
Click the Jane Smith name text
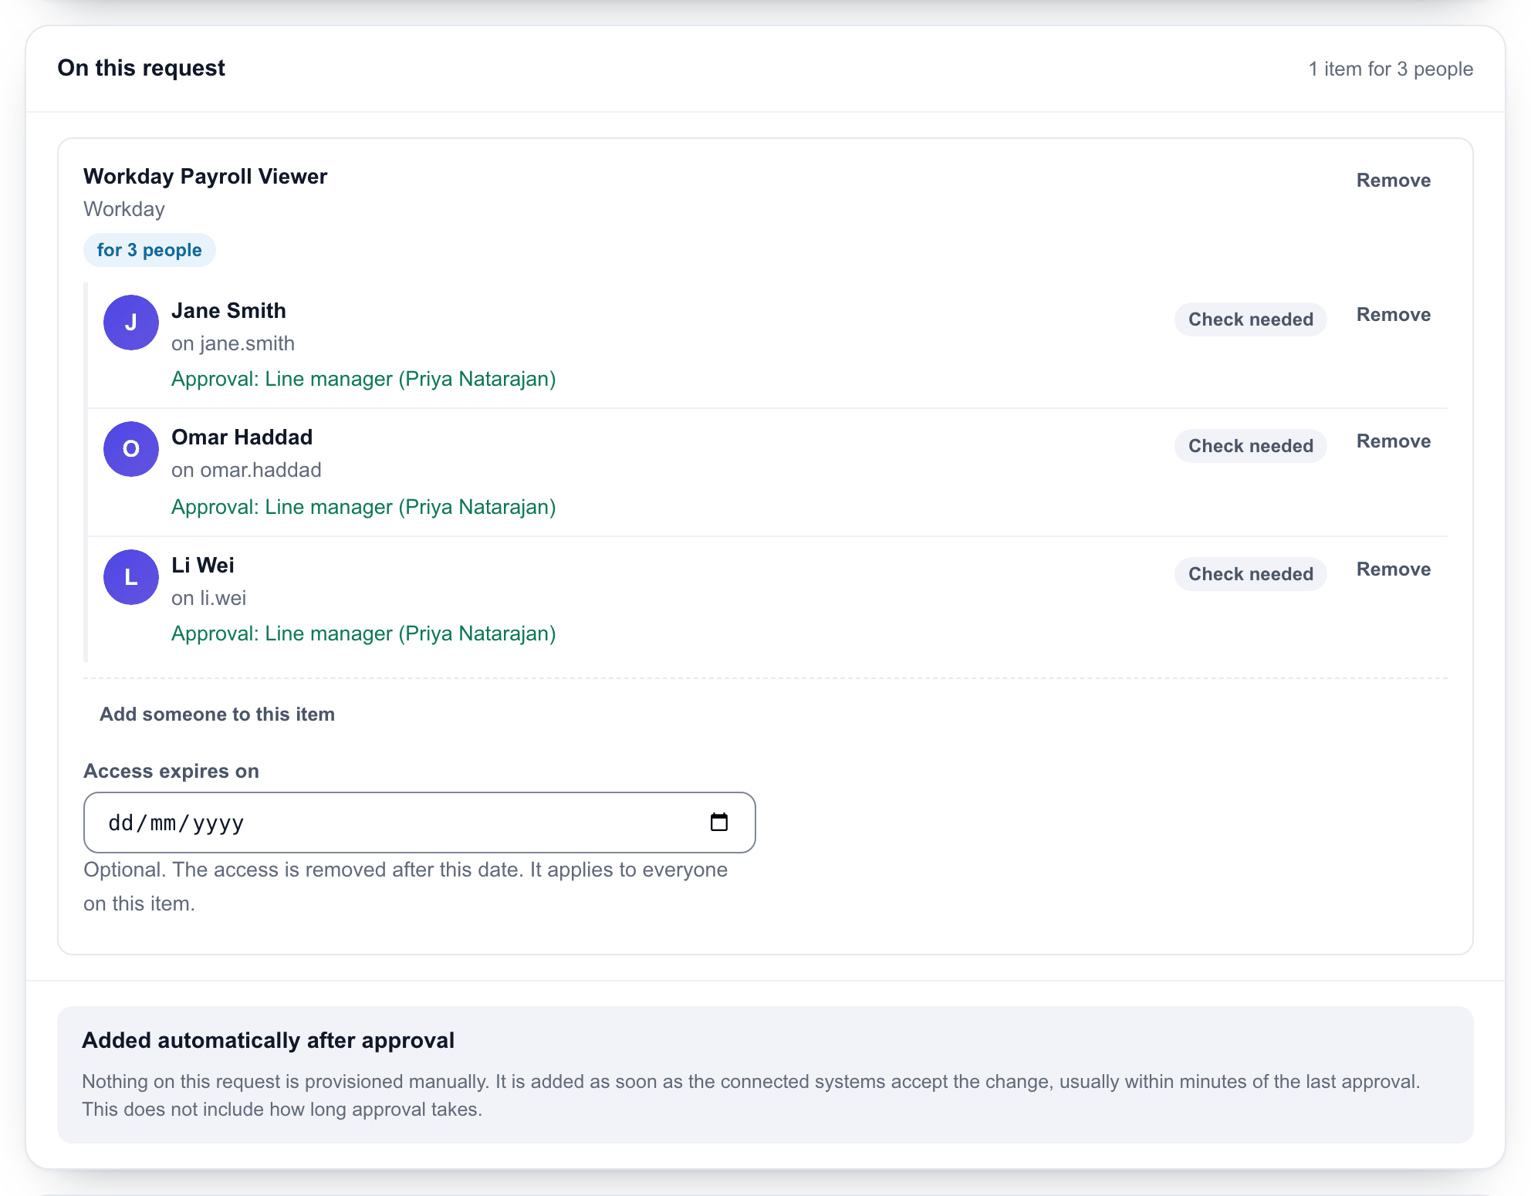(x=228, y=310)
